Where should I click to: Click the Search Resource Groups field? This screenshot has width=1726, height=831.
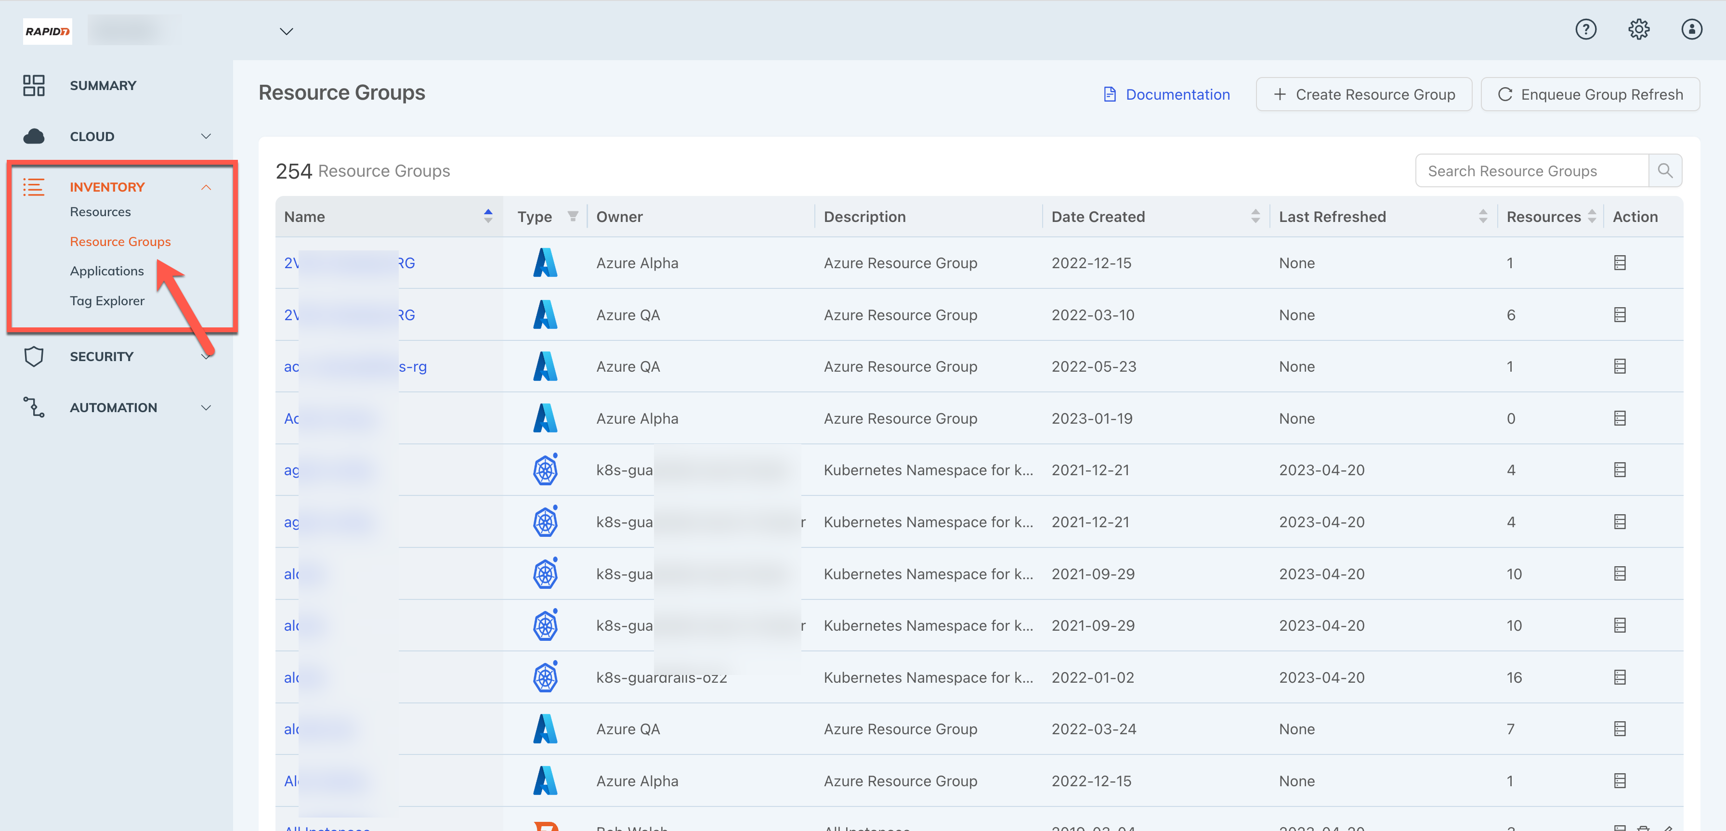coord(1531,171)
